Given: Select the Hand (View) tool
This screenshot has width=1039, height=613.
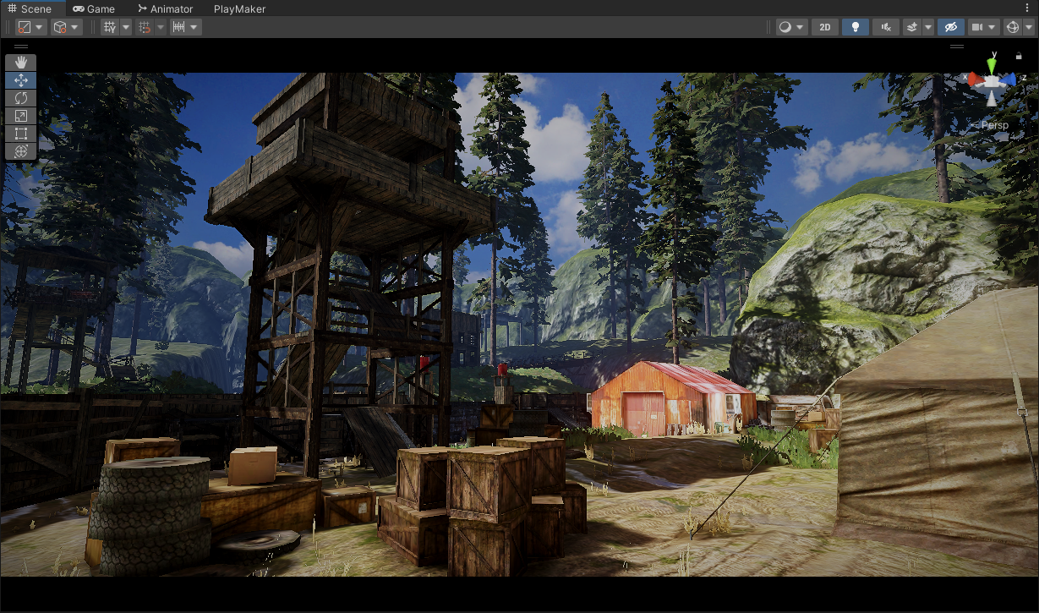Looking at the screenshot, I should 21,63.
